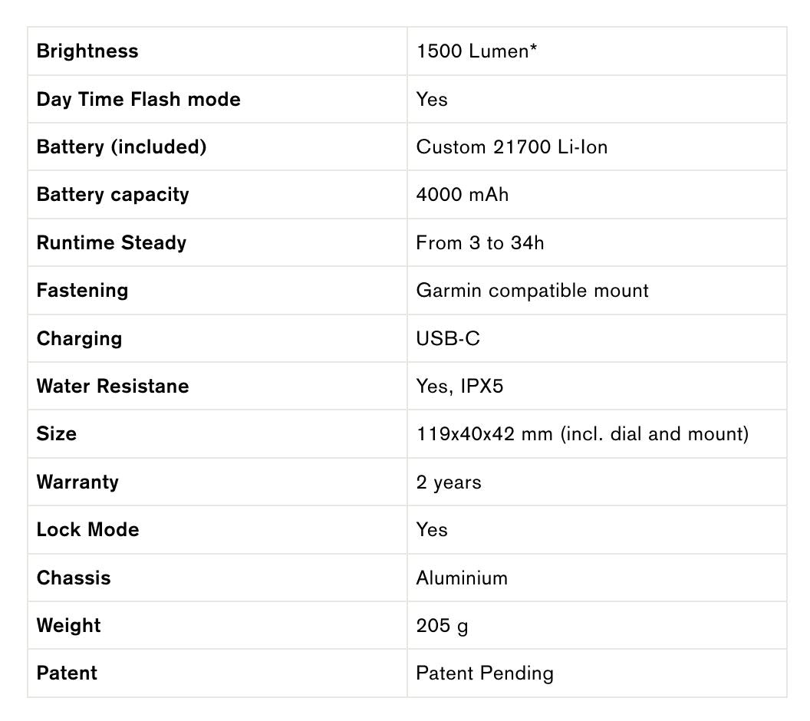
Task: Click the Water Resistane label
Action: (112, 386)
